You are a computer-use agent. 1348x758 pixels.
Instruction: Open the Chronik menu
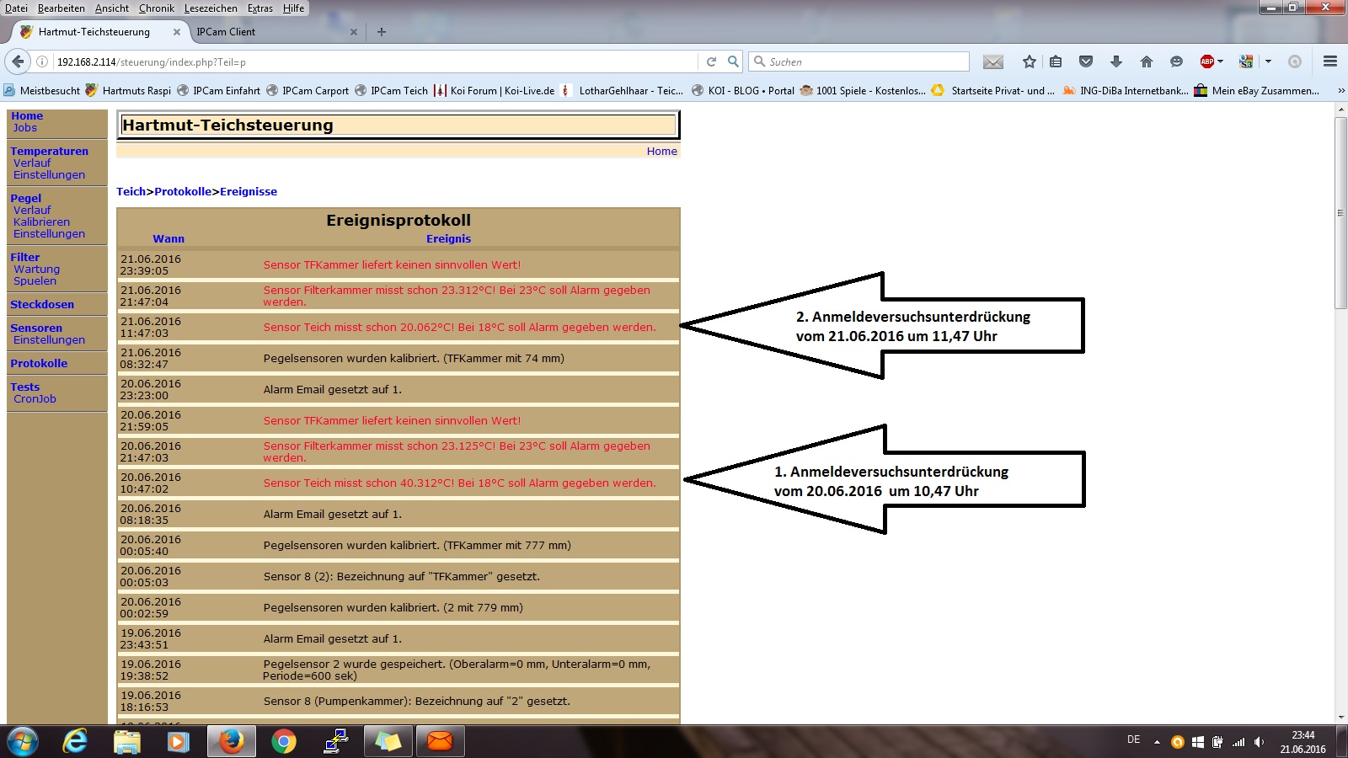coord(156,8)
